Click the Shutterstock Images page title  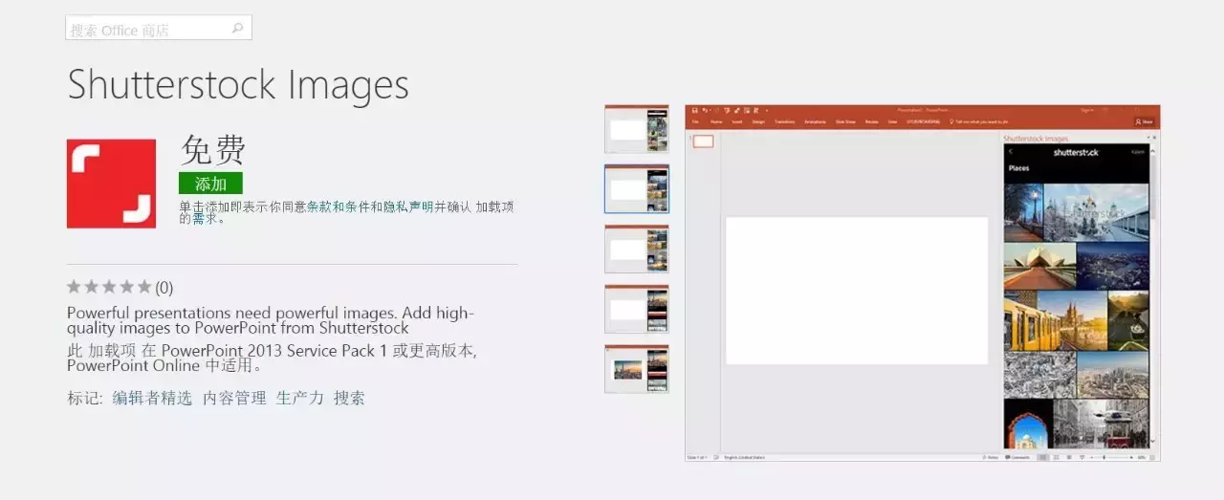click(238, 85)
